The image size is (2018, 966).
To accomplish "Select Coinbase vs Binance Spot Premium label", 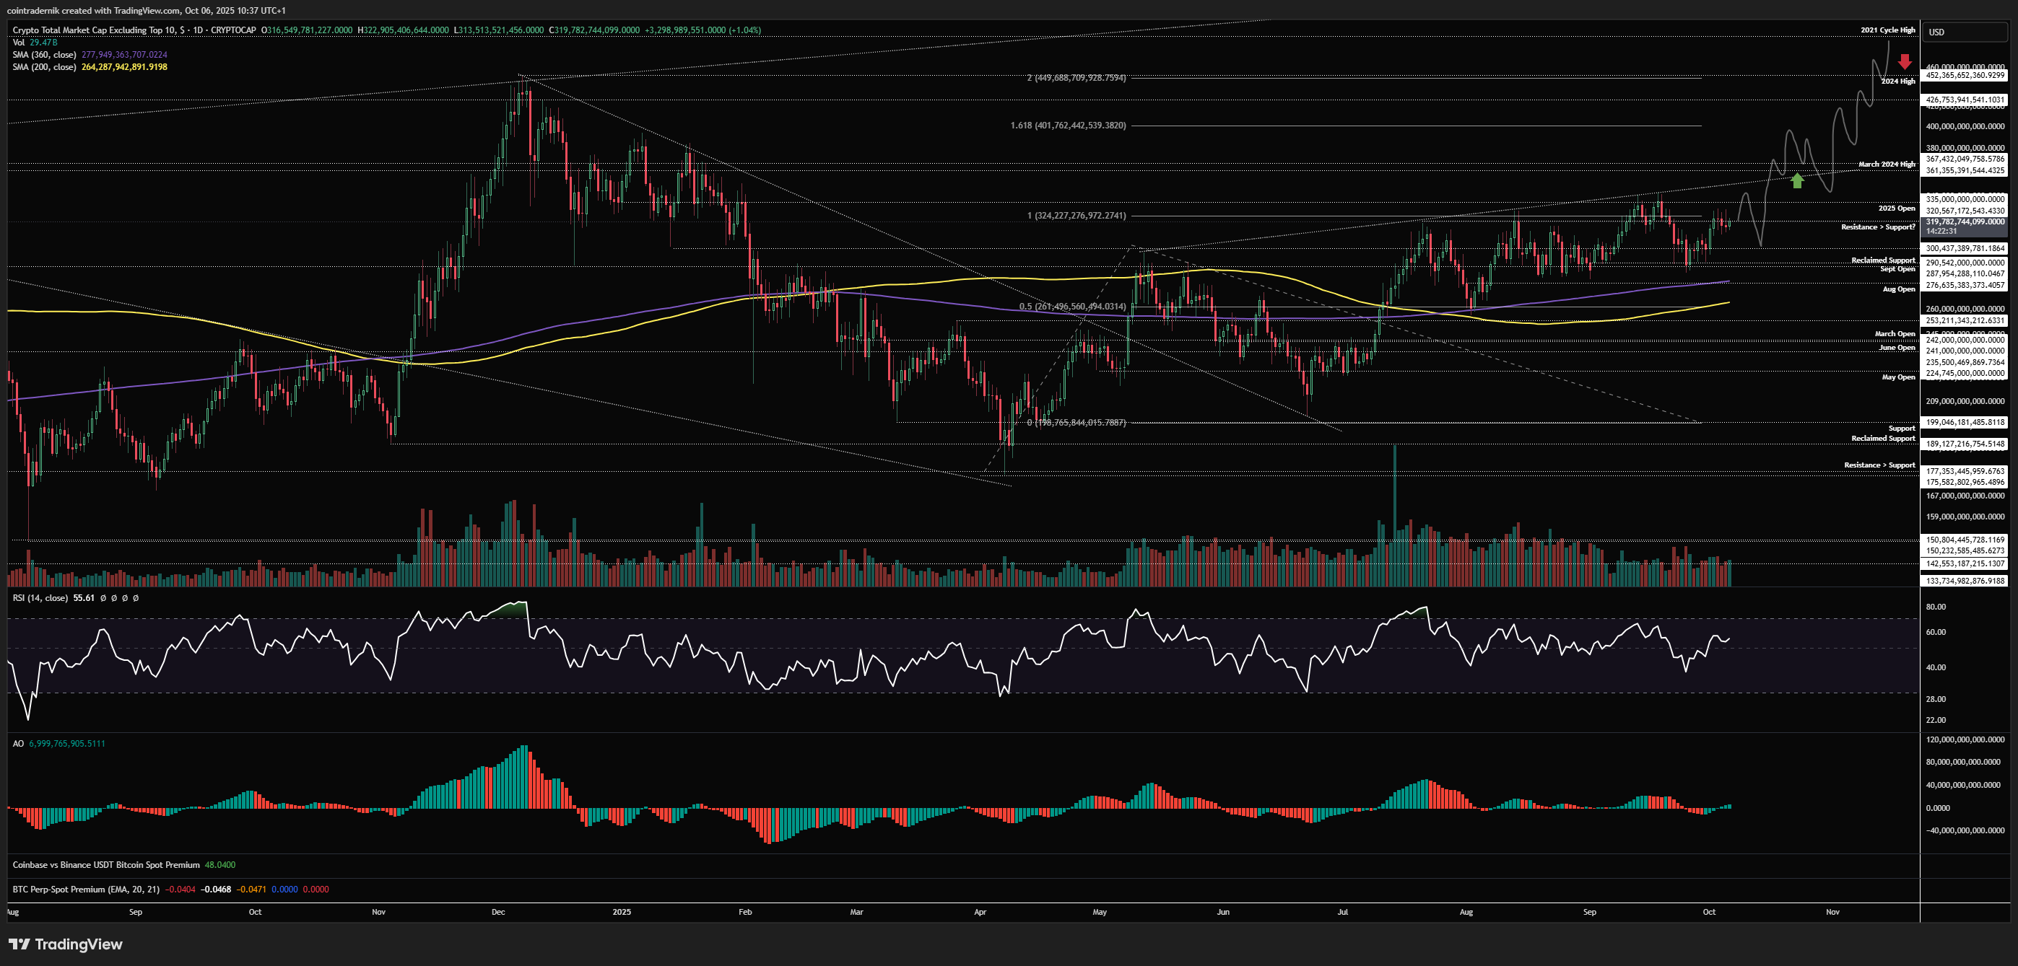I will pos(105,865).
